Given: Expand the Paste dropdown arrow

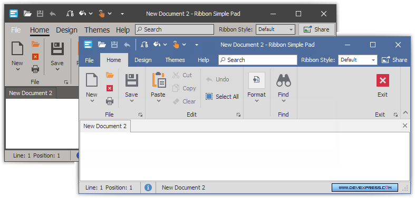Looking at the screenshot, I should tap(158, 101).
